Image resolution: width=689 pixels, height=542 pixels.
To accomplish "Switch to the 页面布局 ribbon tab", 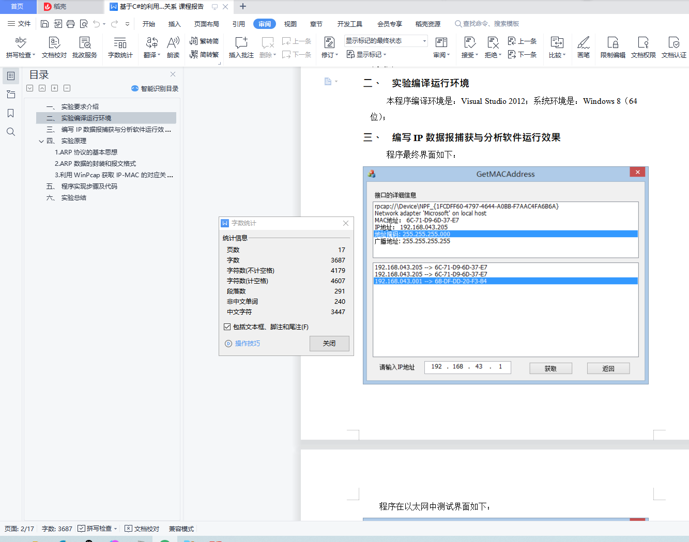I will coord(207,24).
